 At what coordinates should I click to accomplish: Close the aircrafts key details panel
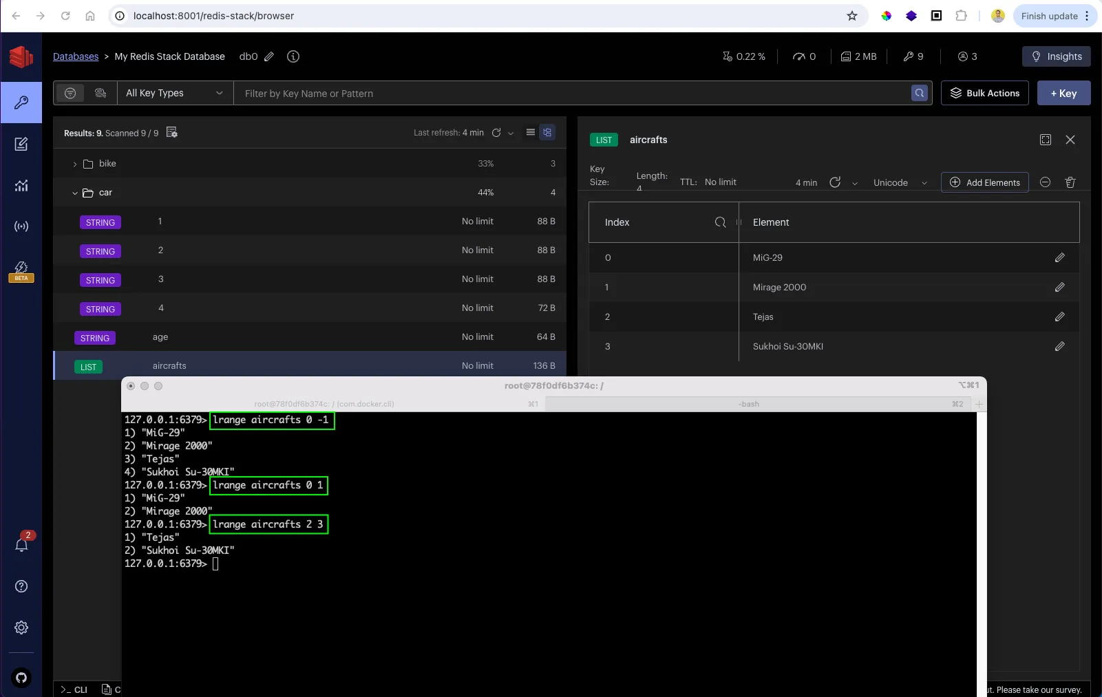[x=1070, y=140]
